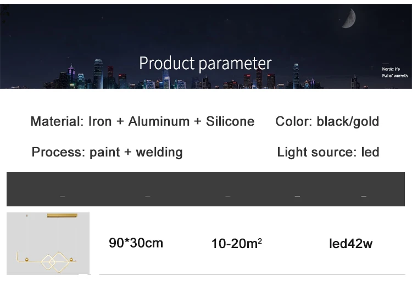This screenshot has height=281, width=412.
Task: Click the gold ceiling mount in the thumbnail
Action: 62,216
